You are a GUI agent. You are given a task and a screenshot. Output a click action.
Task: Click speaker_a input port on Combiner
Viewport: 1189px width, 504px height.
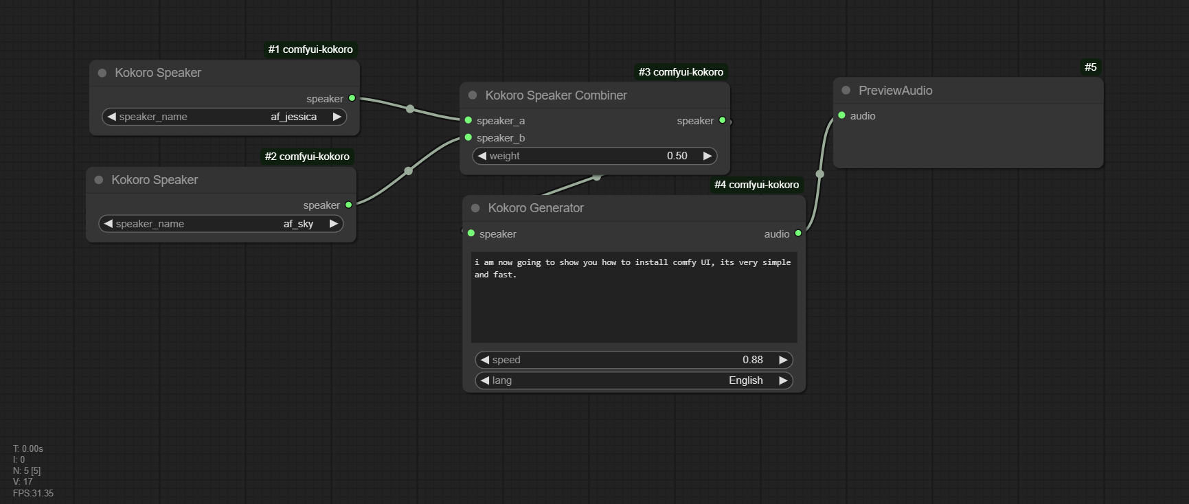coord(468,120)
